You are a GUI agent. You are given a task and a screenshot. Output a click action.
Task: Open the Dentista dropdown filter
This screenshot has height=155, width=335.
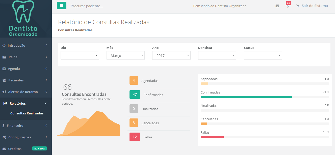tap(217, 55)
